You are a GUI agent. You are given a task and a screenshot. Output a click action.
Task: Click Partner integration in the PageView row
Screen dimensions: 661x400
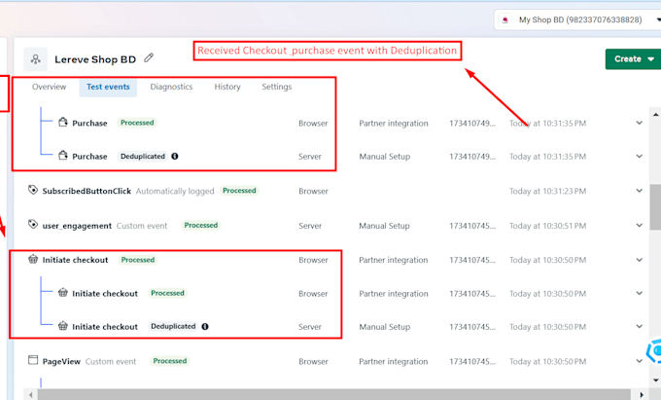394,362
